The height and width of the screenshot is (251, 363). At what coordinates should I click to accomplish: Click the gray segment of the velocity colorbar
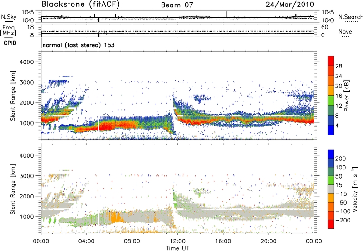tap(331, 189)
